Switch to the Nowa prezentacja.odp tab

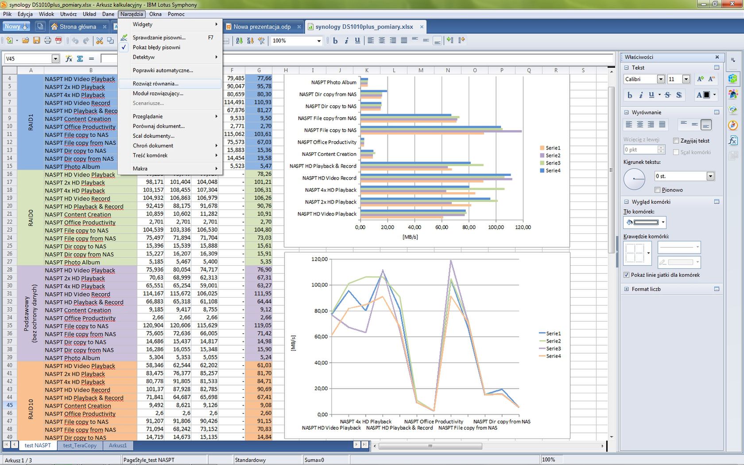pos(263,27)
